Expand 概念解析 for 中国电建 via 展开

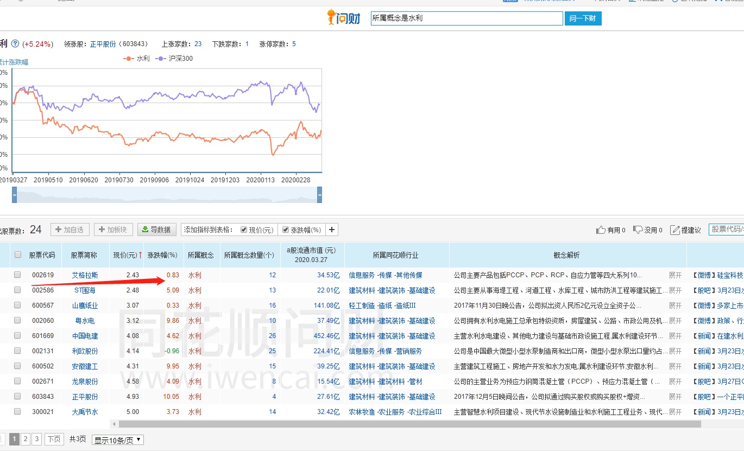[676, 335]
